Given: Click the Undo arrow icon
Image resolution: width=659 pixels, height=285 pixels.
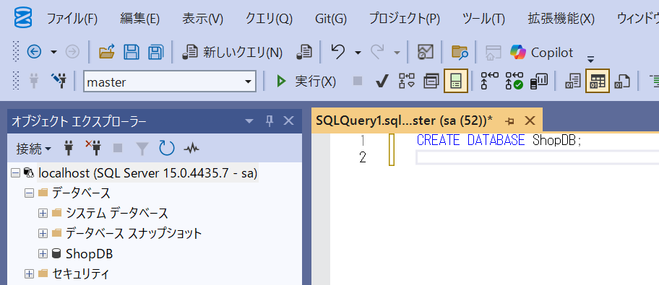Looking at the screenshot, I should tap(338, 52).
